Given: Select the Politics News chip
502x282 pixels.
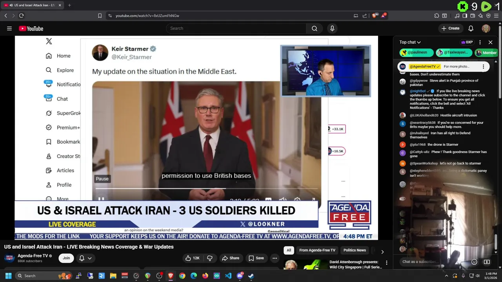Looking at the screenshot, I should [355, 250].
